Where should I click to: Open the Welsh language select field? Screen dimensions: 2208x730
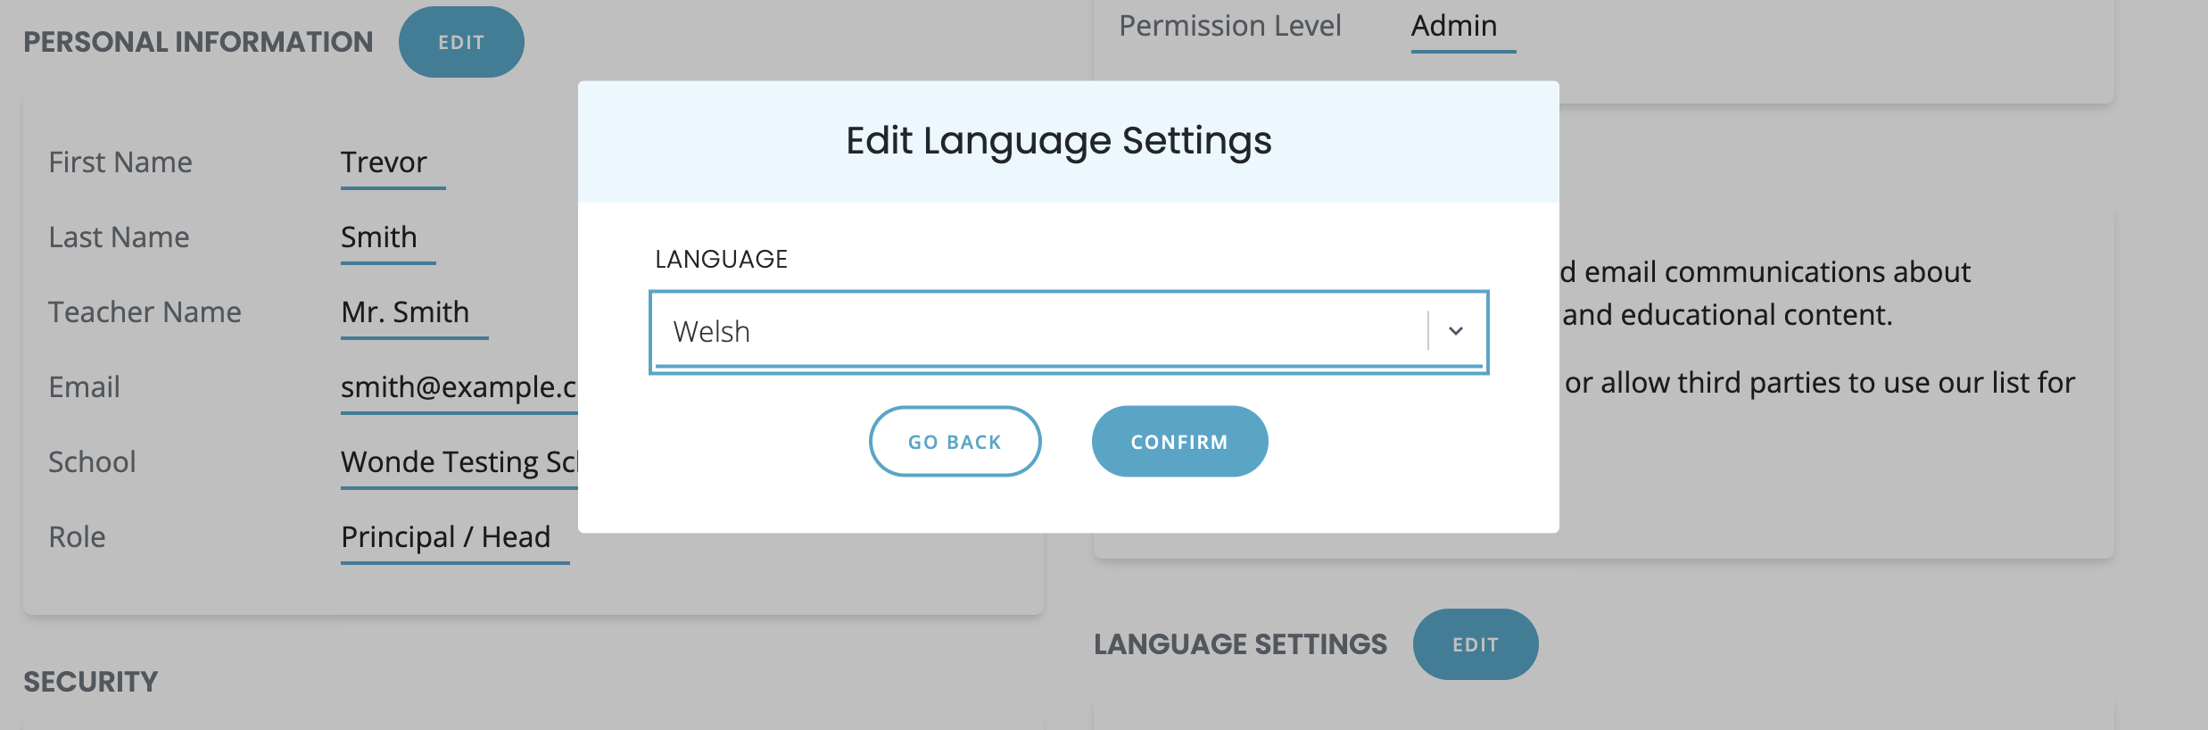(x=1035, y=331)
